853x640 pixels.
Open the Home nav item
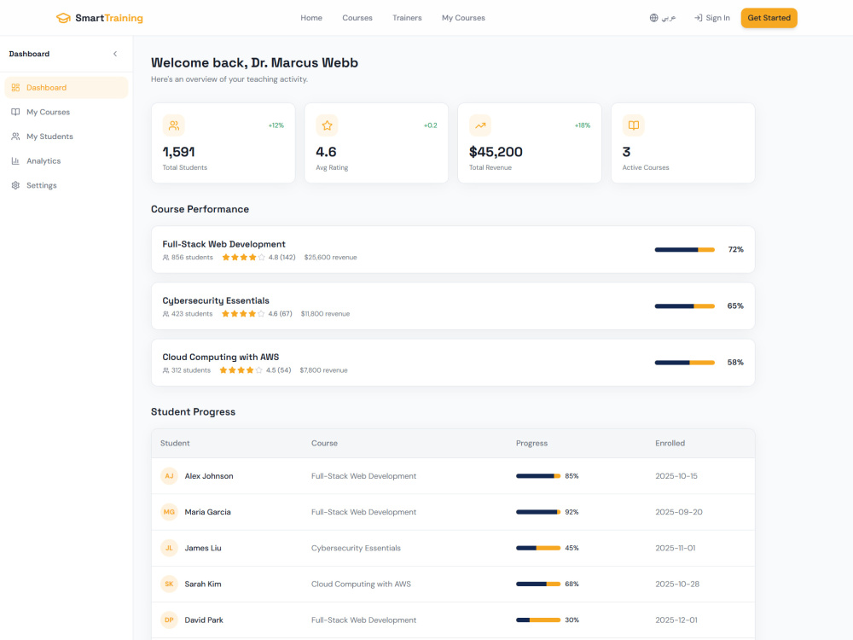pyautogui.click(x=311, y=18)
